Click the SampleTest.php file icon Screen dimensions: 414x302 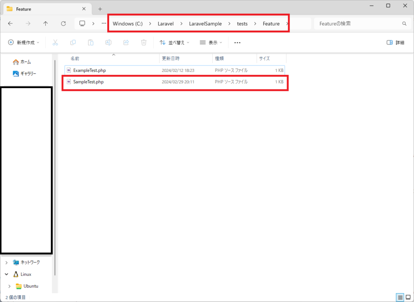69,82
